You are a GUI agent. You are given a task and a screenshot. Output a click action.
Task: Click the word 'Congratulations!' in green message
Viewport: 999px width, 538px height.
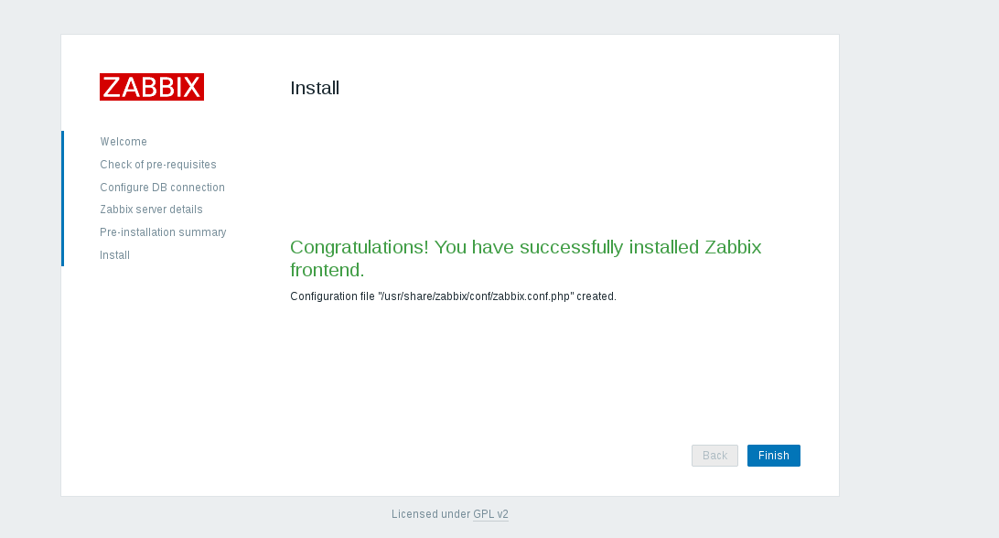tap(359, 247)
